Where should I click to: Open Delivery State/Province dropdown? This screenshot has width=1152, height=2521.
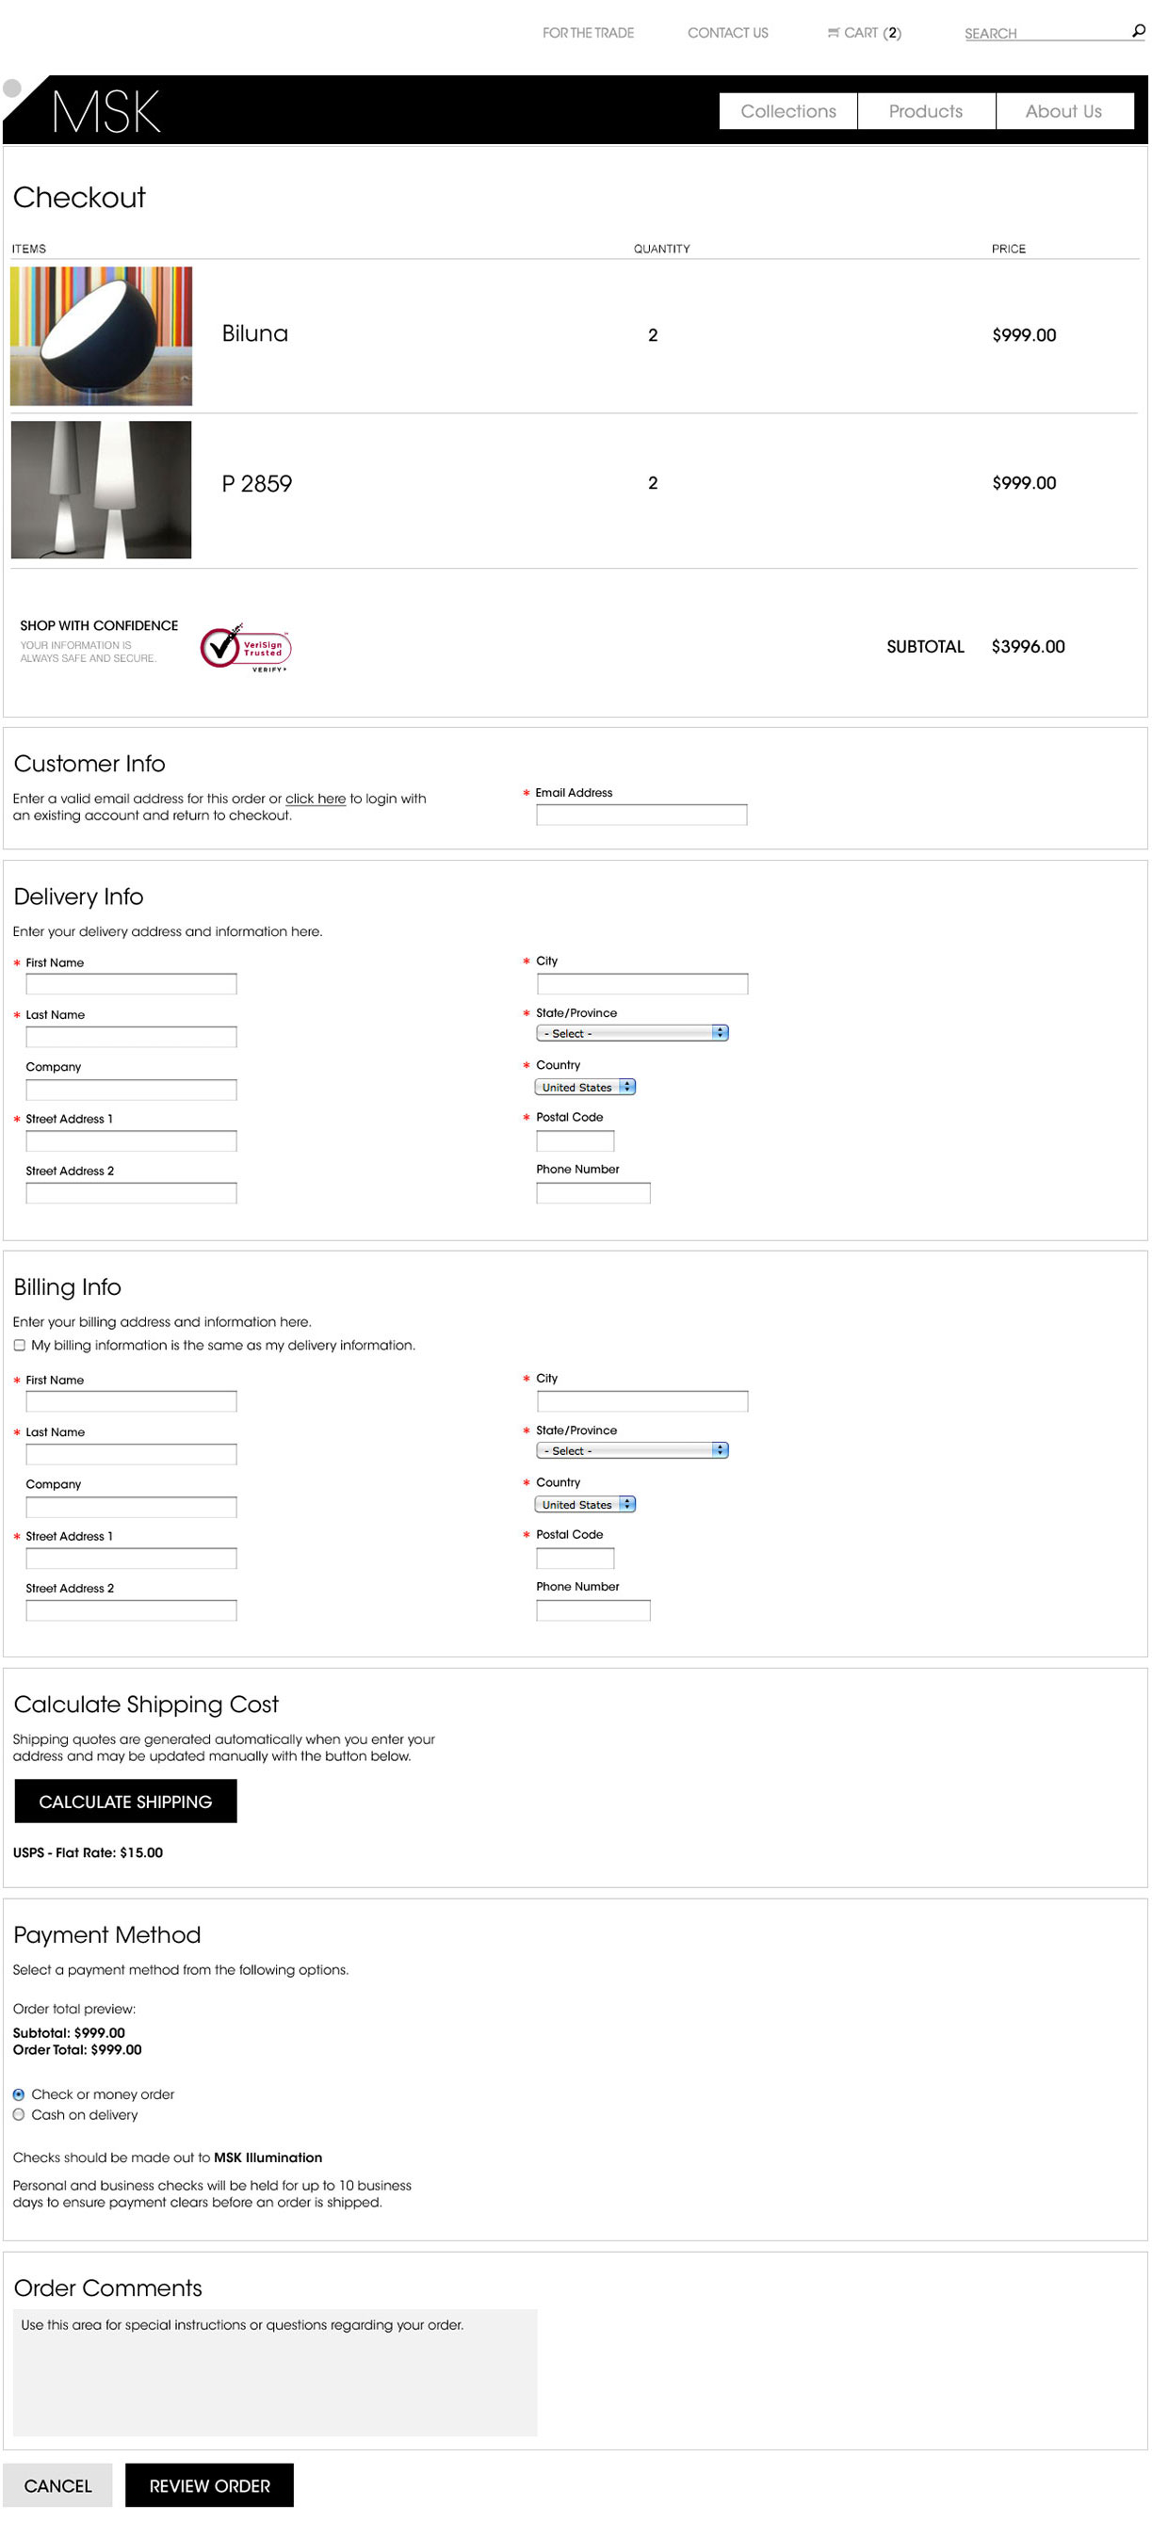pos(631,1032)
